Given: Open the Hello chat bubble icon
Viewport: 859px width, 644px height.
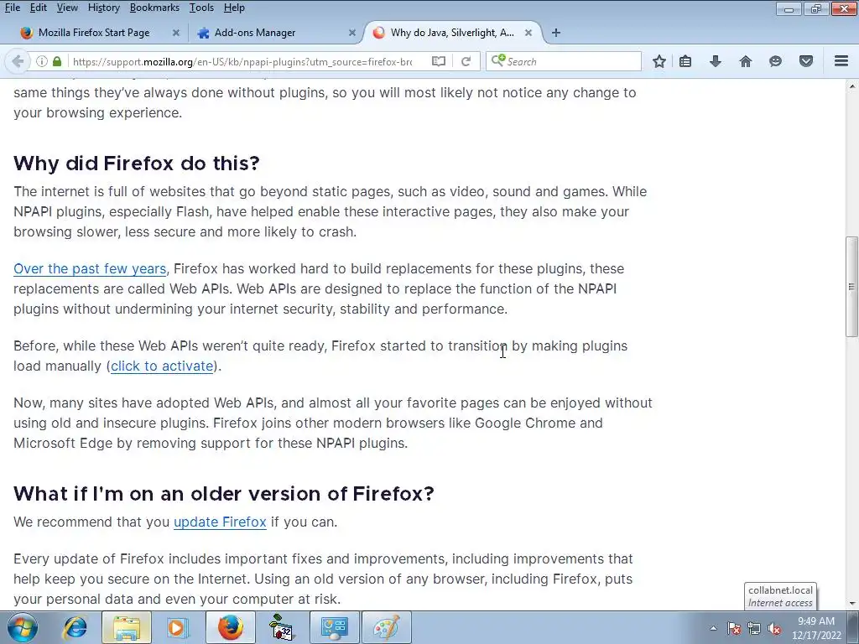Looking at the screenshot, I should (x=775, y=61).
